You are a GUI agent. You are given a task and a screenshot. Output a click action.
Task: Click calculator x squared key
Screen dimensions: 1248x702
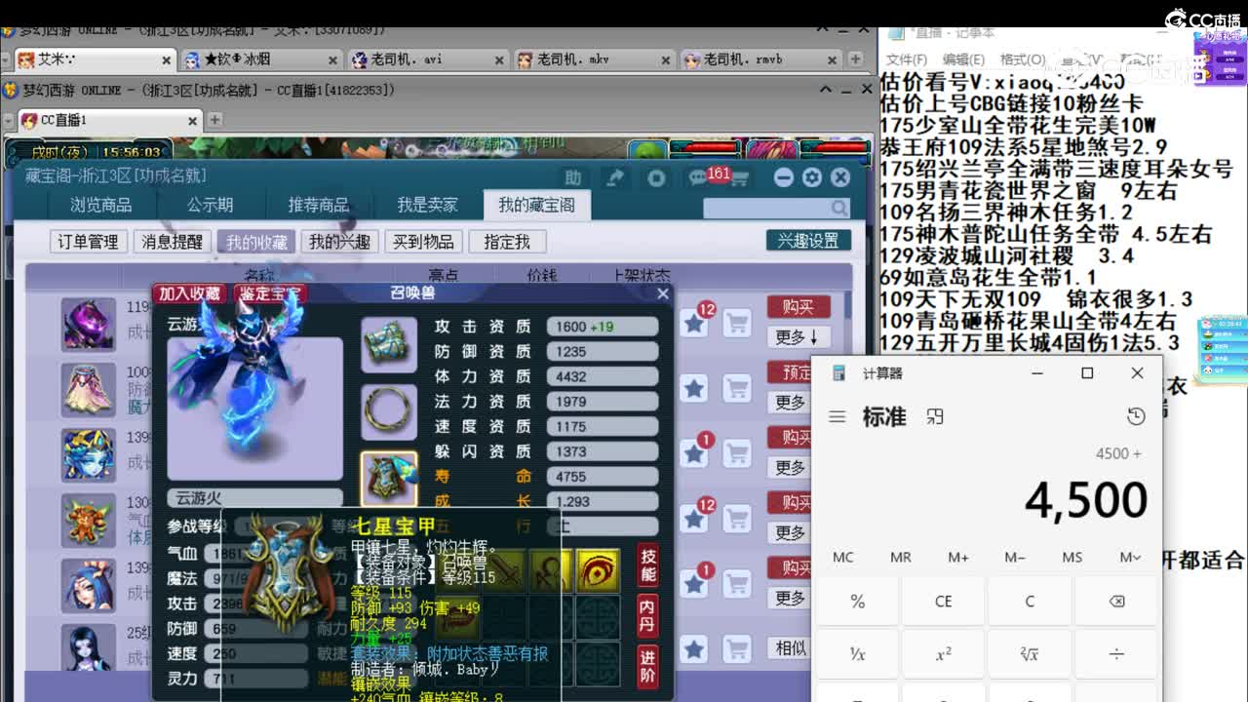[943, 654]
